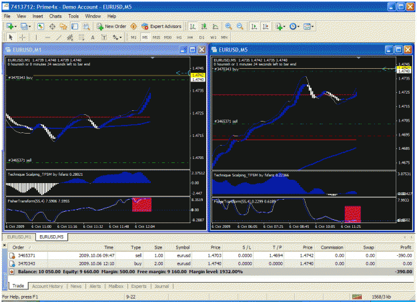
Task: Expand the Templates dropdown arrow
Action: (x=312, y=27)
